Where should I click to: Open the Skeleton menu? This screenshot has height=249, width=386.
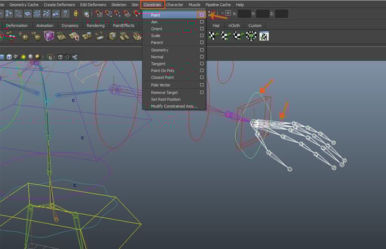point(118,4)
